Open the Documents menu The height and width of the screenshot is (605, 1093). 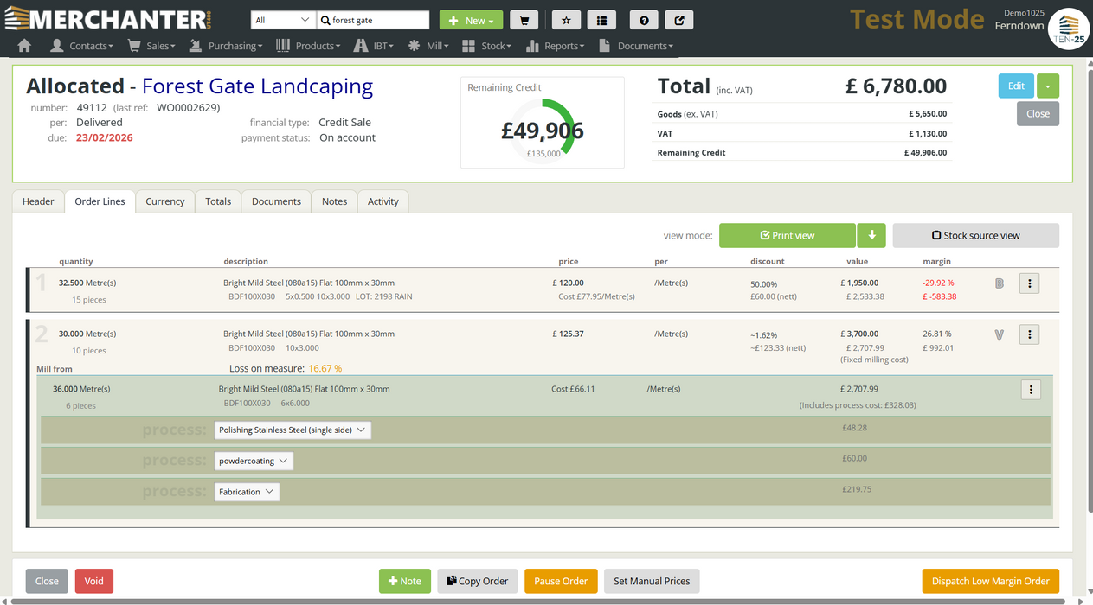(635, 46)
